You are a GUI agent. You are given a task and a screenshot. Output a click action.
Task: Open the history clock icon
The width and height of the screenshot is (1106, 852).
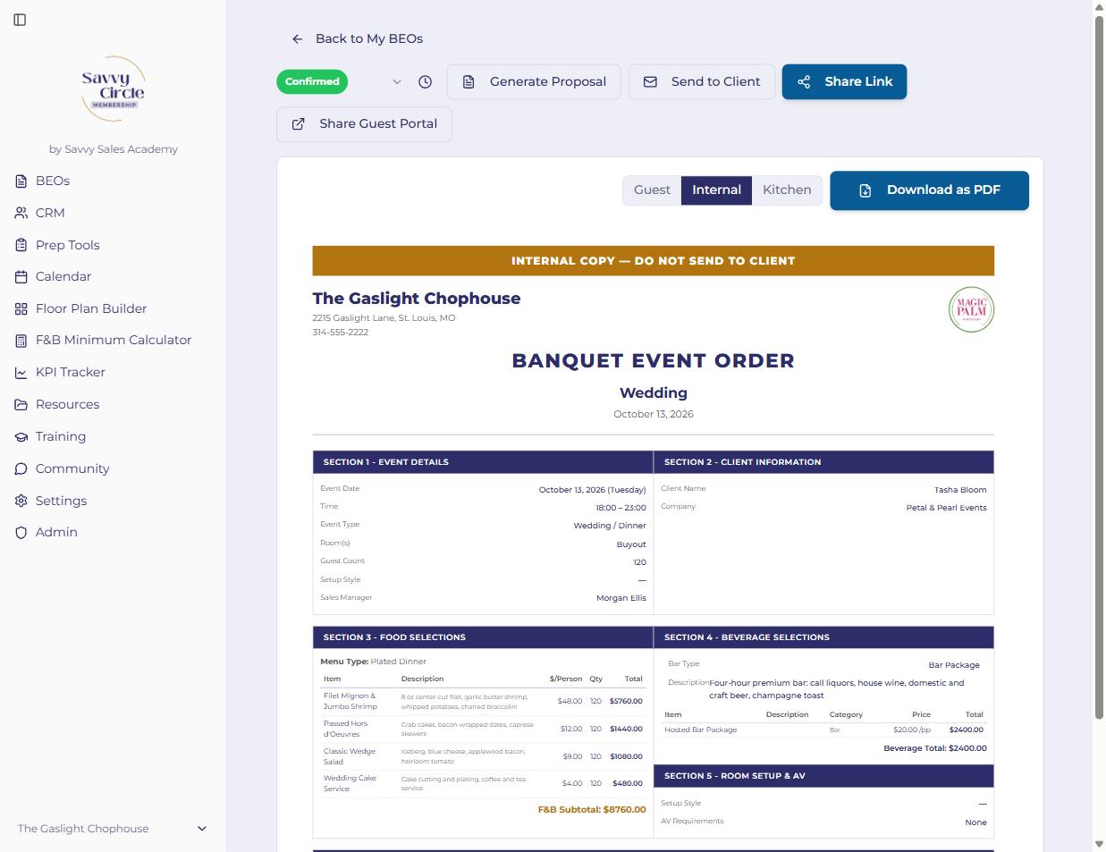pyautogui.click(x=426, y=81)
